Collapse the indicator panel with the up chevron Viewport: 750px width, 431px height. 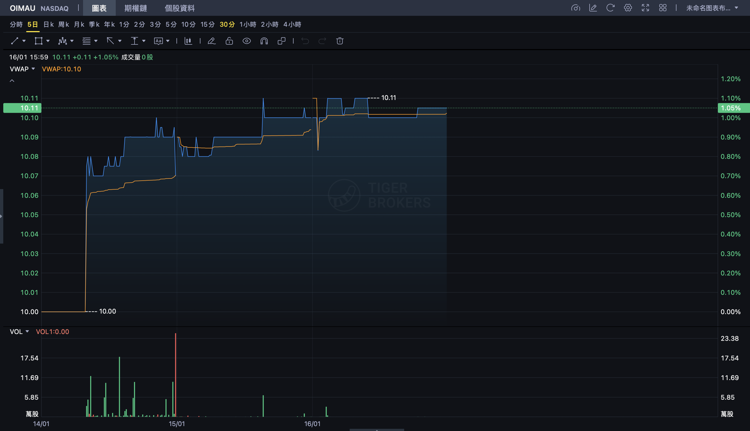point(12,81)
